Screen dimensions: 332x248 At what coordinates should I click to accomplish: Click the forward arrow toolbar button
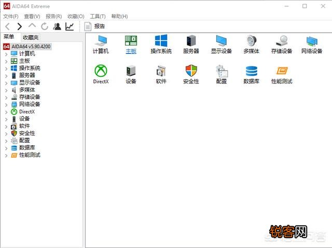coord(20,26)
